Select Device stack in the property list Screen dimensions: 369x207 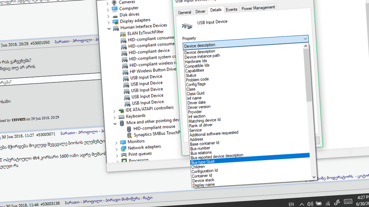203,180
